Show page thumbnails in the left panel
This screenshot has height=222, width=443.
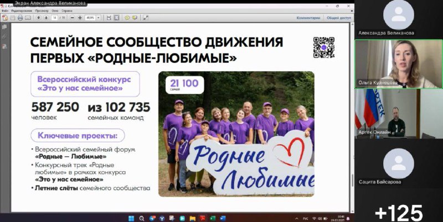click(x=4, y=27)
